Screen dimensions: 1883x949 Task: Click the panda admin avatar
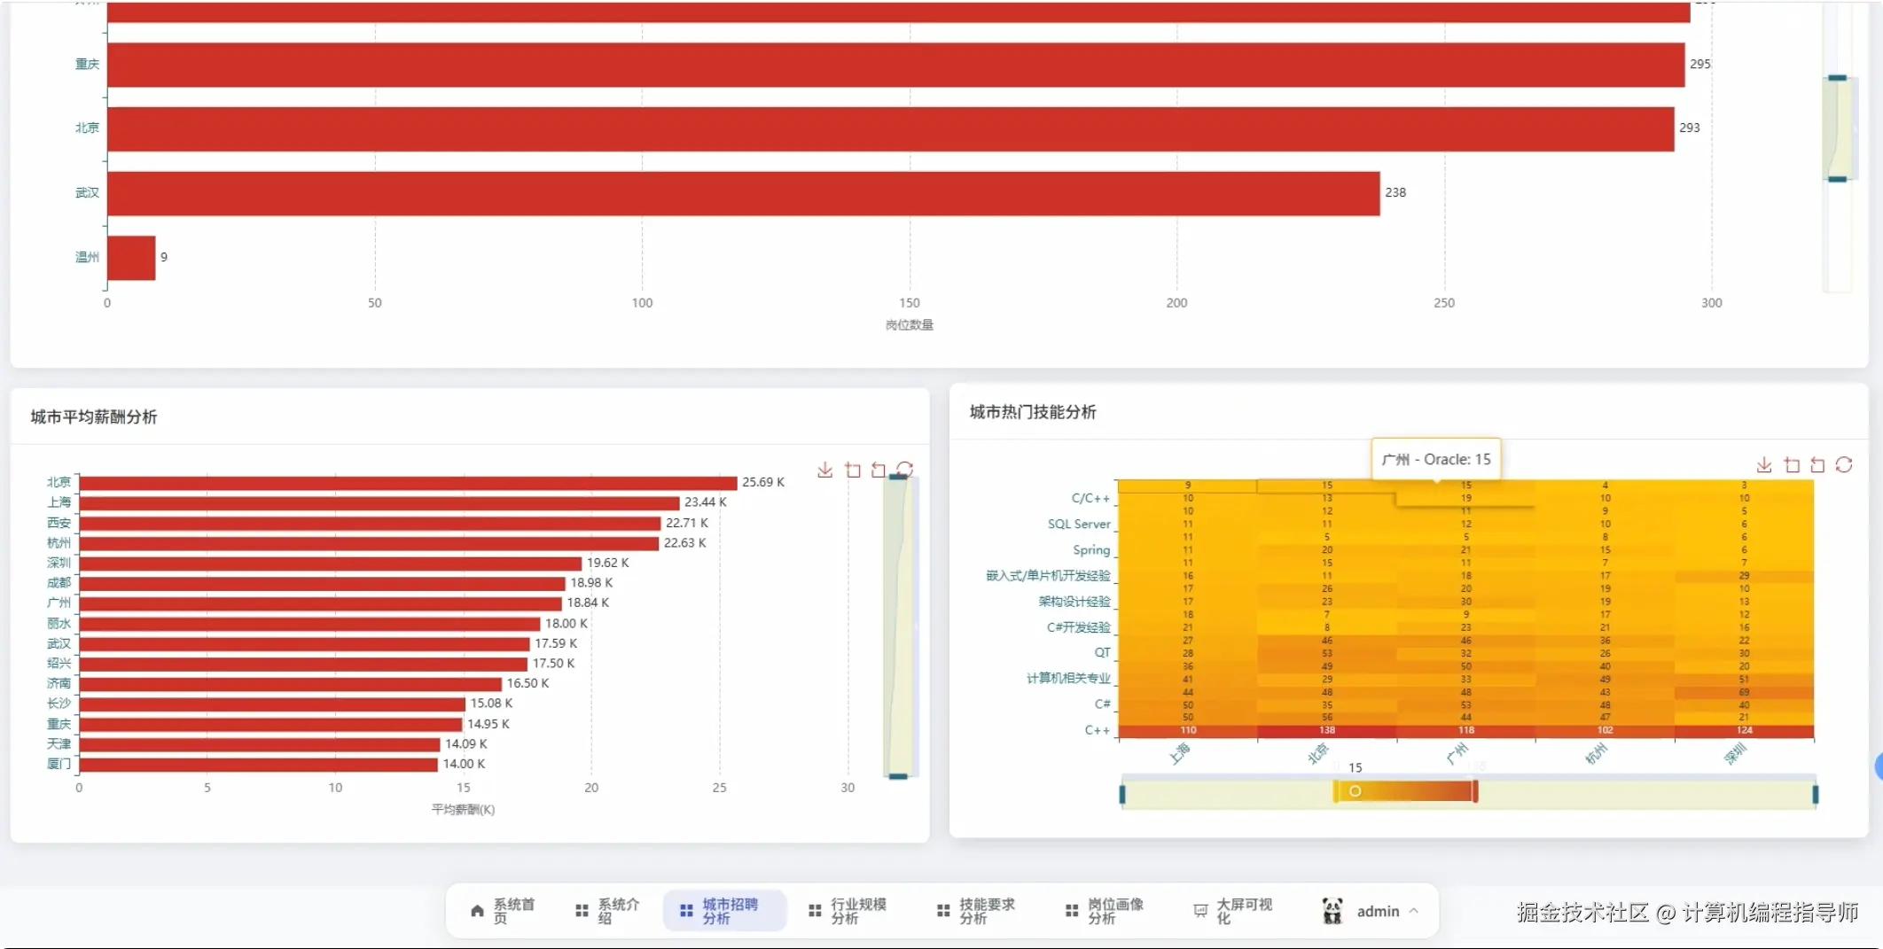1332,911
